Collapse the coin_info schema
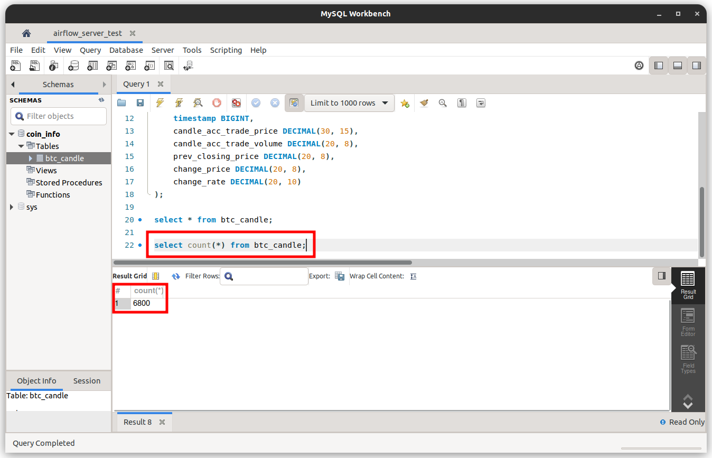The image size is (712, 458). [12, 134]
